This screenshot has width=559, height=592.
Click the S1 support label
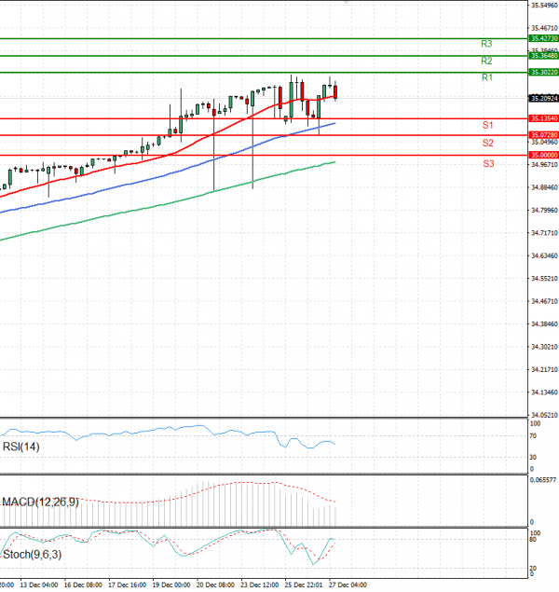(487, 124)
